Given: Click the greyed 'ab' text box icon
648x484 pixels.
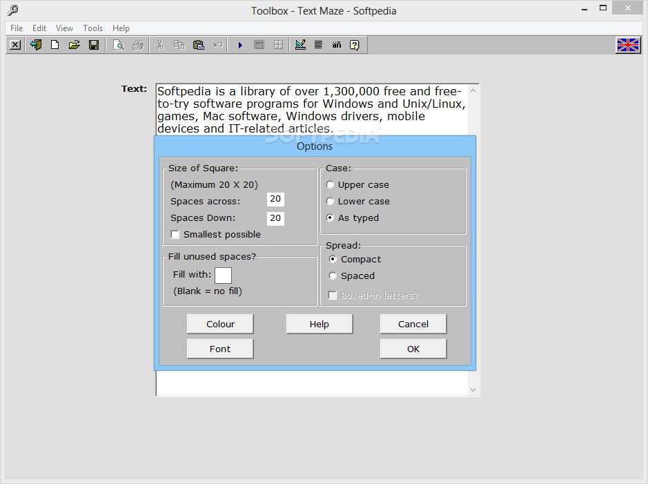Looking at the screenshot, I should (259, 45).
